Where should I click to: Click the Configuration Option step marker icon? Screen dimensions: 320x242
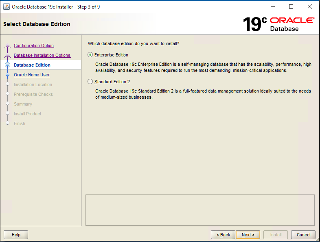(8, 45)
